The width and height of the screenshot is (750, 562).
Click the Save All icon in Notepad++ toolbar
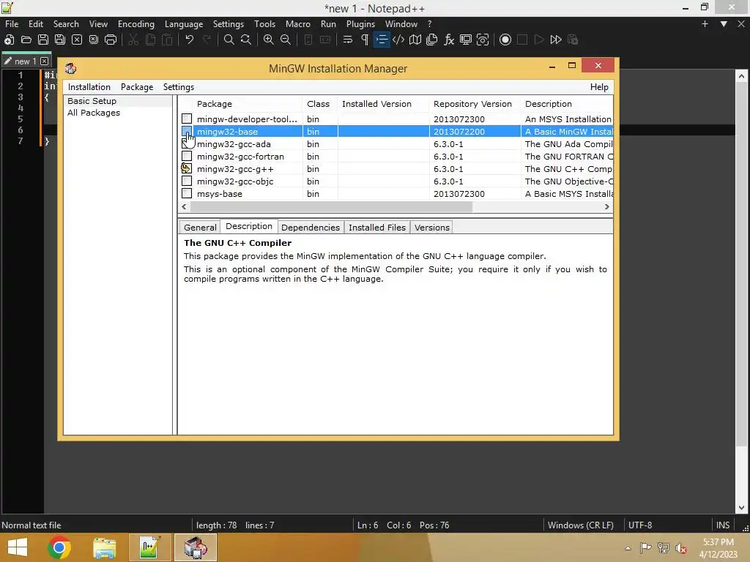60,40
